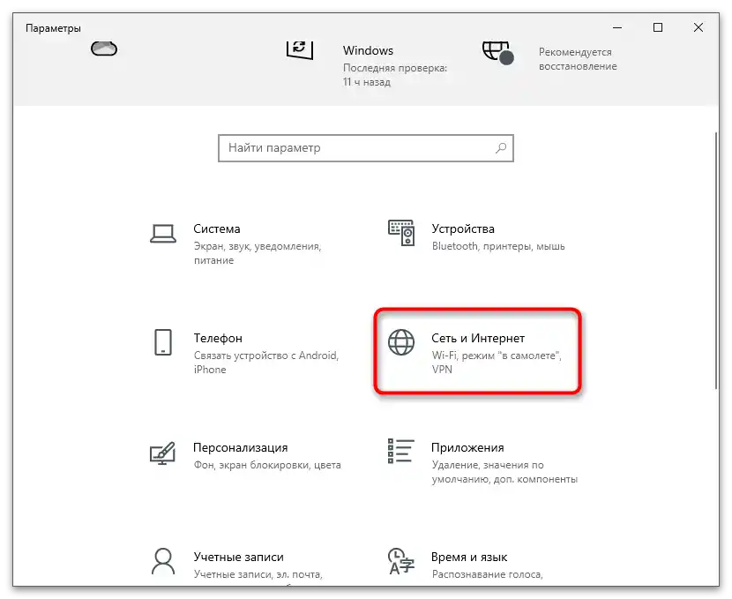732x599 pixels.
Task: Open the Сеть и Интернет category
Action: coord(478,352)
